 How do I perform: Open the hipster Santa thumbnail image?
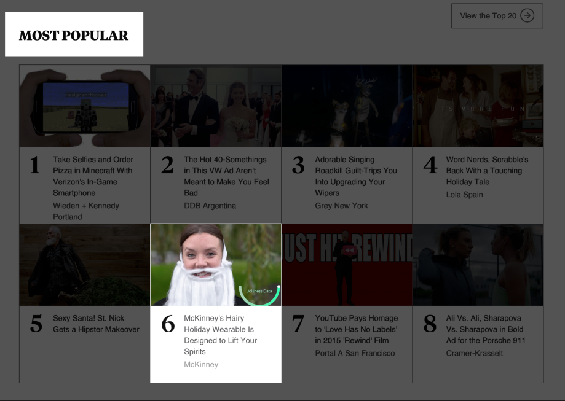coord(85,265)
